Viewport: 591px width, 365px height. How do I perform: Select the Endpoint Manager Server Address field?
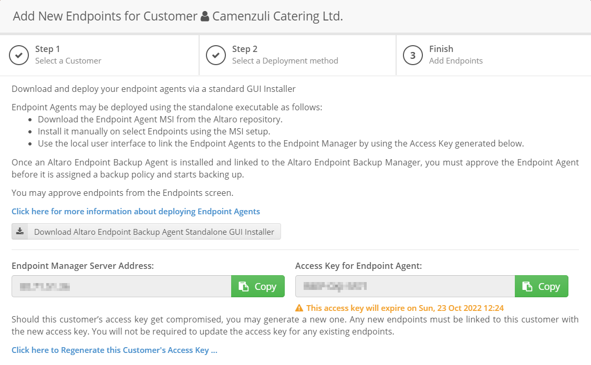[121, 286]
